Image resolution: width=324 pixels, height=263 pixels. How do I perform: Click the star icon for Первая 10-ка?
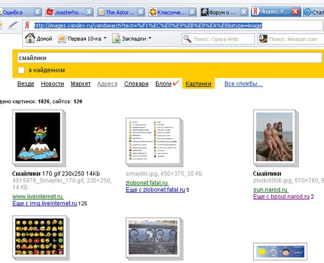pos(62,38)
